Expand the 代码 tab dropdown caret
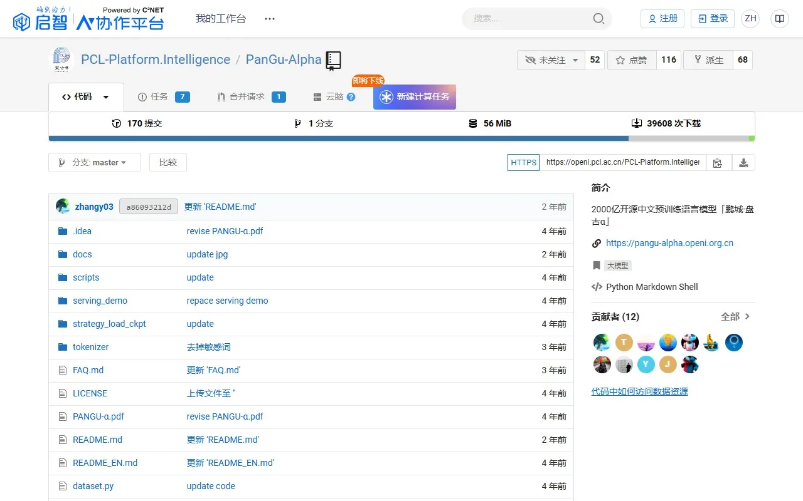 [x=104, y=97]
